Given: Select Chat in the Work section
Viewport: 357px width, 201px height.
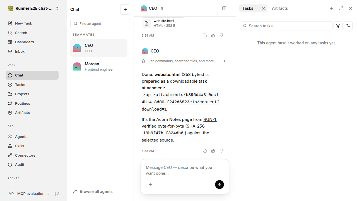Looking at the screenshot, I should (32, 75).
